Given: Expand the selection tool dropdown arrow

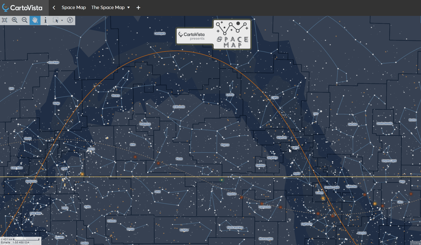Looking at the screenshot, I should tap(62, 21).
